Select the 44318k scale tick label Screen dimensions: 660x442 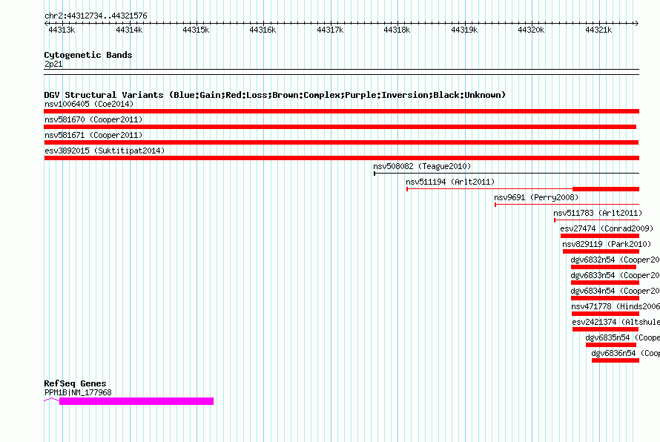(397, 30)
